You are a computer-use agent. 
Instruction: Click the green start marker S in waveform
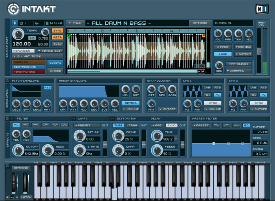[x=69, y=36]
